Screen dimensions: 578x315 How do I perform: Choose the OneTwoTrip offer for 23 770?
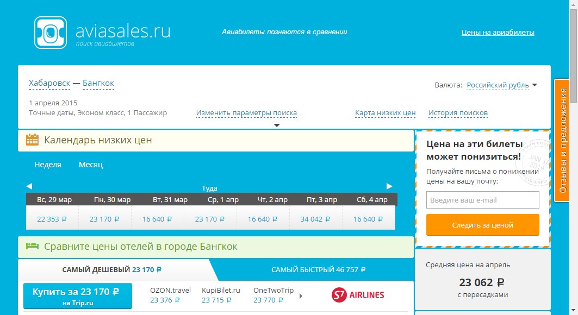274,295
